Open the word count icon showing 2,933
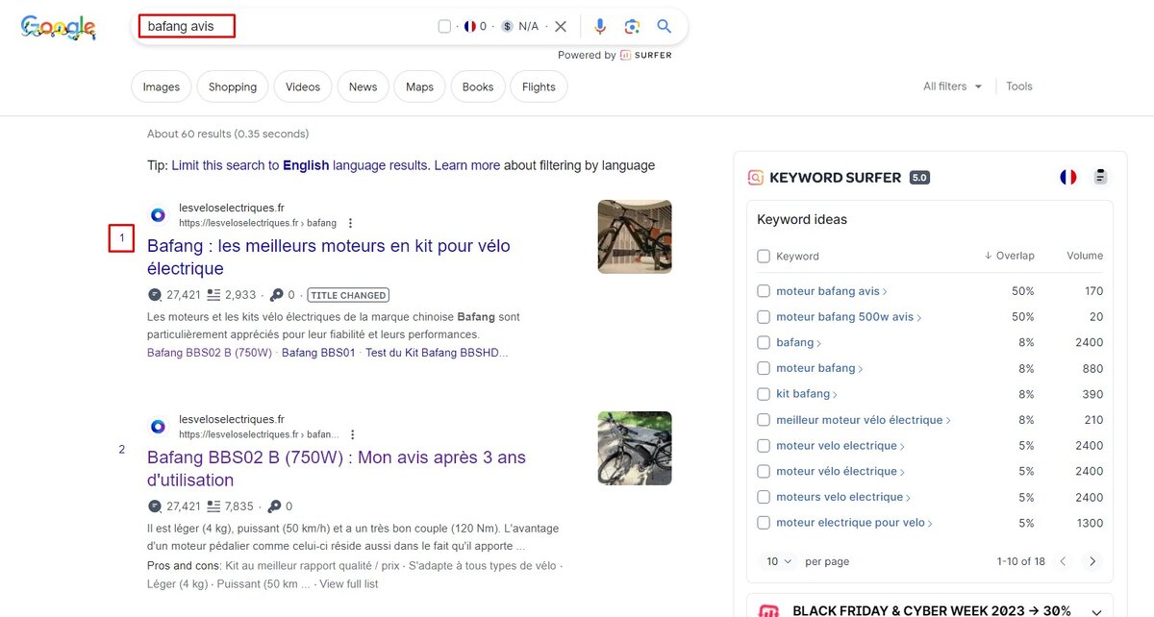The width and height of the screenshot is (1154, 617). click(x=213, y=295)
